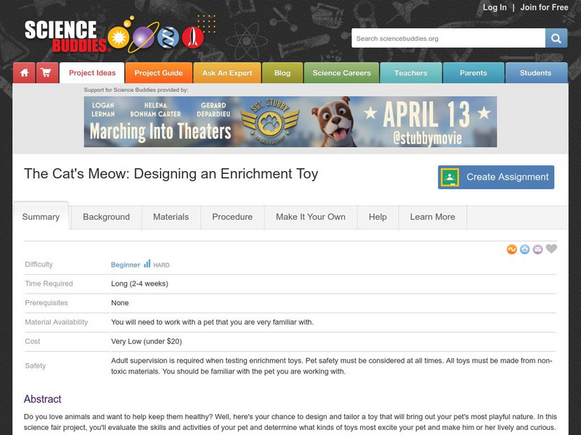The width and height of the screenshot is (581, 435).
Task: Open the Project Ideas tab
Action: [92, 73]
